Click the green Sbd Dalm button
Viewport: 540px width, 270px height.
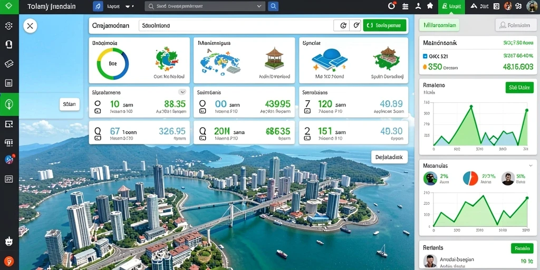tap(519, 88)
